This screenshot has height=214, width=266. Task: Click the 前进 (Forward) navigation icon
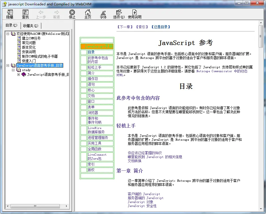coord(56,14)
